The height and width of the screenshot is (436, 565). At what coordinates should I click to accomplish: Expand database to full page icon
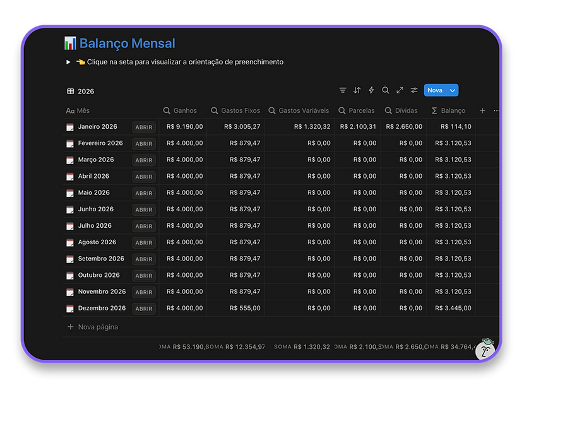pyautogui.click(x=400, y=90)
